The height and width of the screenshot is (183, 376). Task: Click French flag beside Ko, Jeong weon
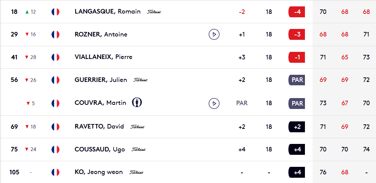coord(56,172)
